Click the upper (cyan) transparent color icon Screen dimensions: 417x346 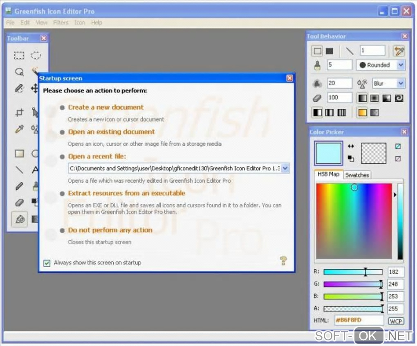click(x=398, y=146)
